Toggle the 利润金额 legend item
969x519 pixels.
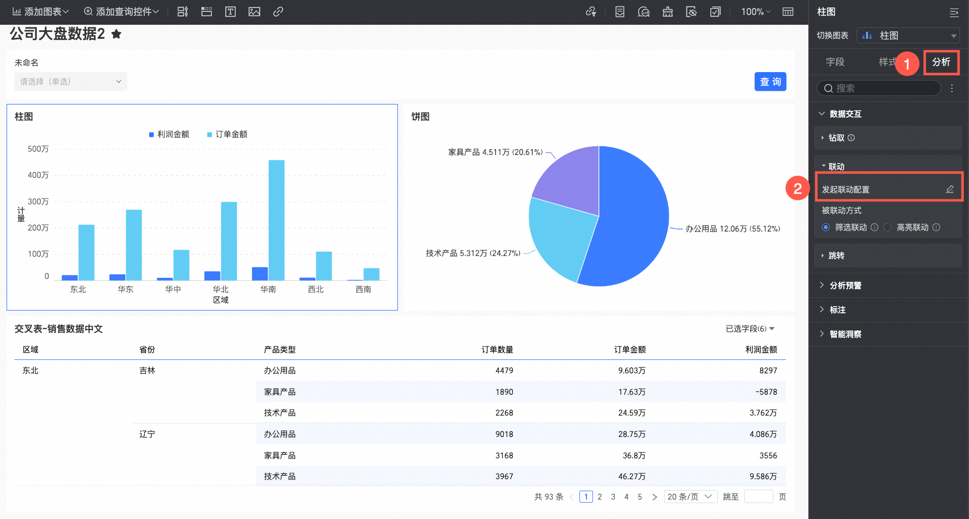point(169,134)
